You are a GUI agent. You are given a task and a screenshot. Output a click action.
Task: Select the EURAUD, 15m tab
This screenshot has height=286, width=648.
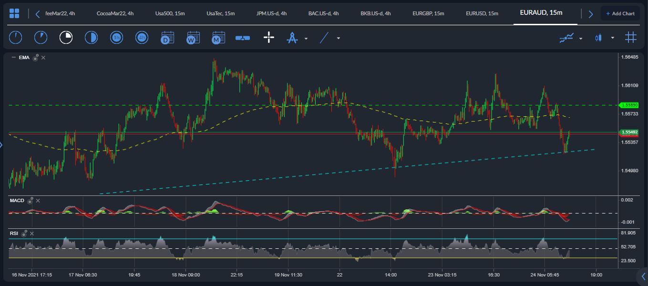(541, 12)
